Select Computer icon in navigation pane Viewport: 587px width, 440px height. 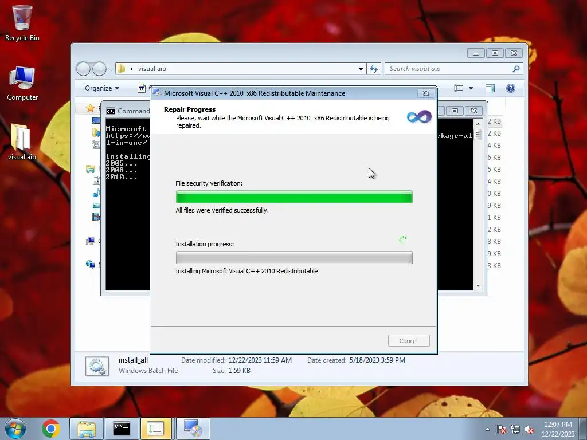[x=90, y=241]
